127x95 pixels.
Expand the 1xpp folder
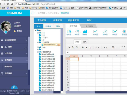pos(38,47)
